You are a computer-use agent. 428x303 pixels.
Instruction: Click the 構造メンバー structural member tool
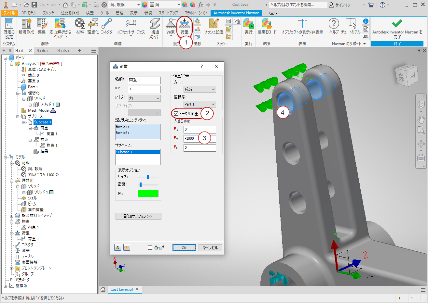(155, 29)
